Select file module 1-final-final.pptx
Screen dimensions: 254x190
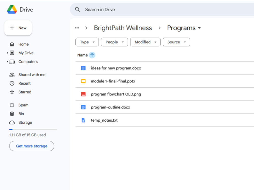point(165,81)
